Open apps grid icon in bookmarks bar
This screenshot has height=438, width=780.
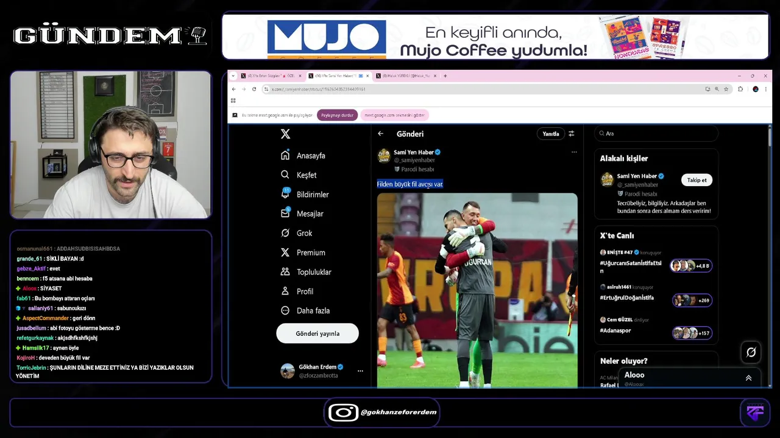pyautogui.click(x=233, y=100)
